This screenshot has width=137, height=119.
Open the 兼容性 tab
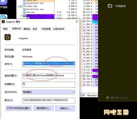(27, 29)
